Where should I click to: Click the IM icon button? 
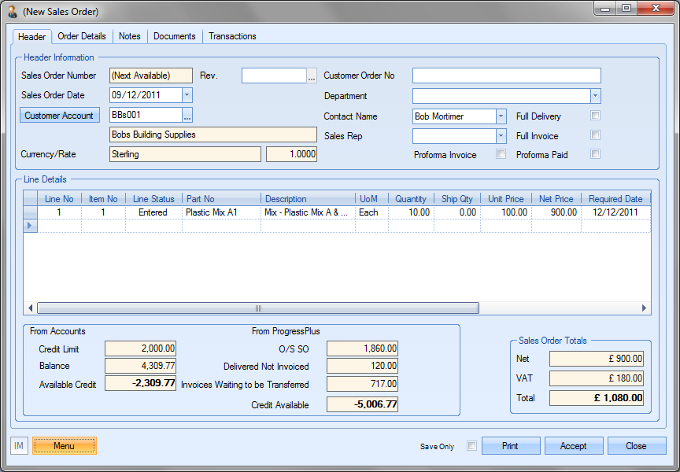click(x=19, y=446)
